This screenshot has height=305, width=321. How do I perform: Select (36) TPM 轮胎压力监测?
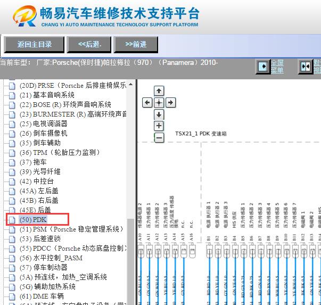coord(60,152)
